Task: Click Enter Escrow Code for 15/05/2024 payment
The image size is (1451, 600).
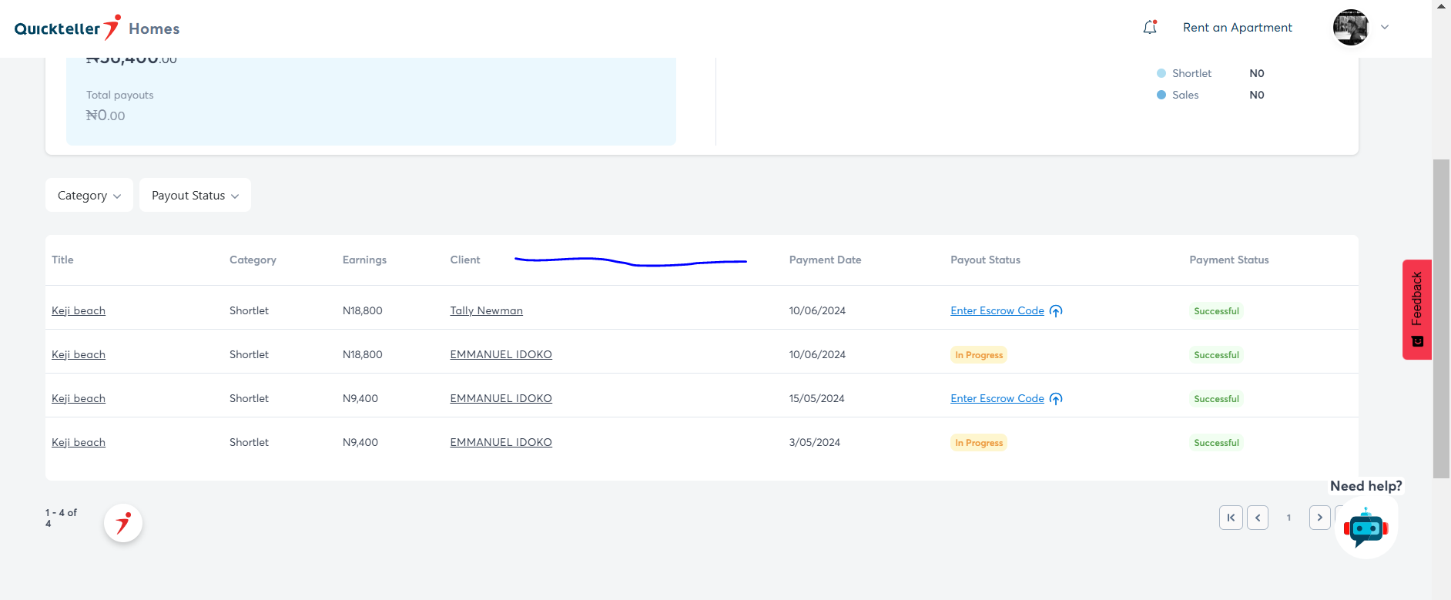Action: (x=997, y=399)
